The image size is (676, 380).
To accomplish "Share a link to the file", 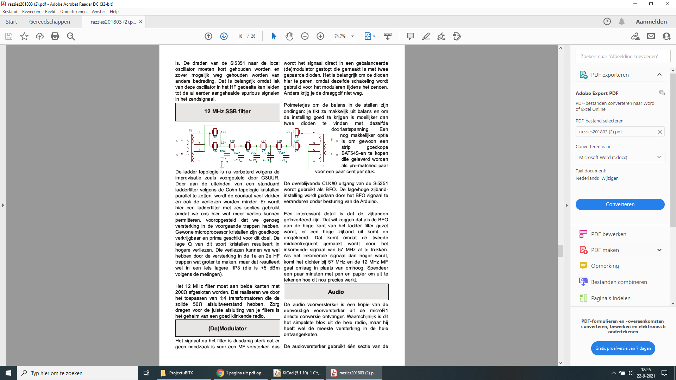I will tap(636, 36).
